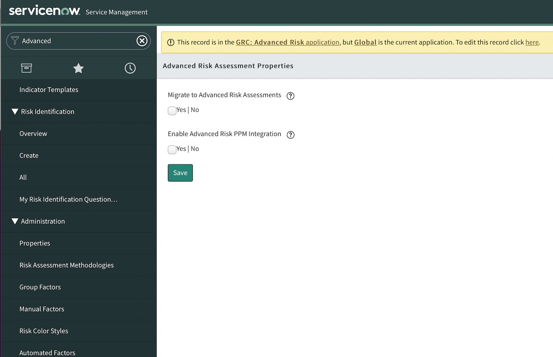The image size is (553, 357).
Task: Clear the Advanced filter text
Action: pyautogui.click(x=142, y=40)
